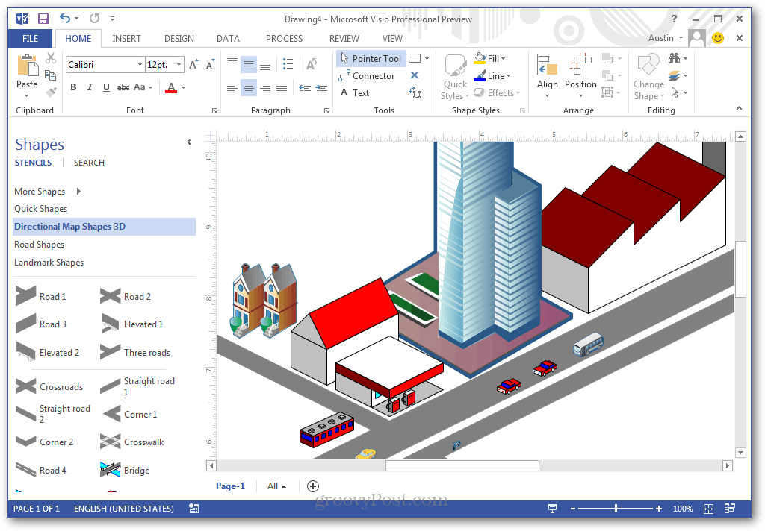This screenshot has height=531, width=765.
Task: Open the SEARCH panel in Shapes
Action: pyautogui.click(x=89, y=162)
